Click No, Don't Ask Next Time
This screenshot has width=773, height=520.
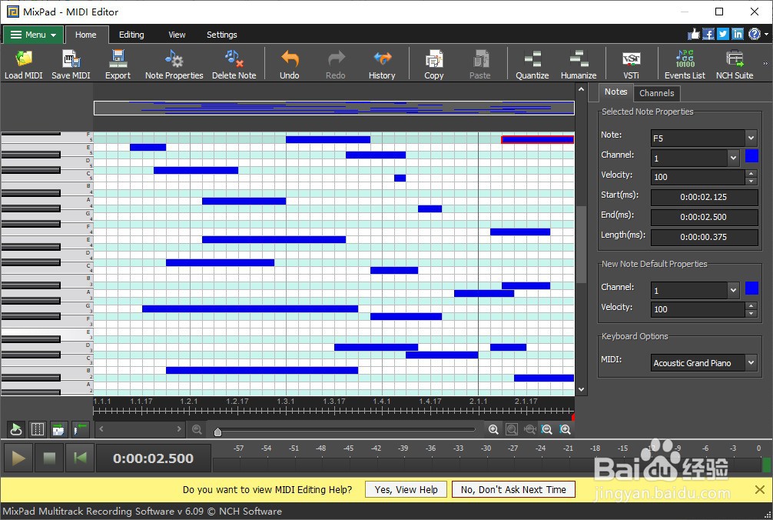point(513,489)
